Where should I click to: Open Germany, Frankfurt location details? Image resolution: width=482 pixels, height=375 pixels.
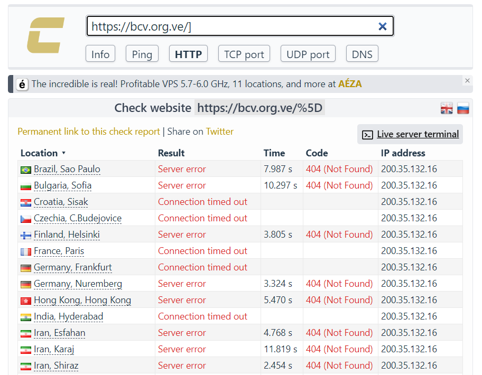pos(73,267)
